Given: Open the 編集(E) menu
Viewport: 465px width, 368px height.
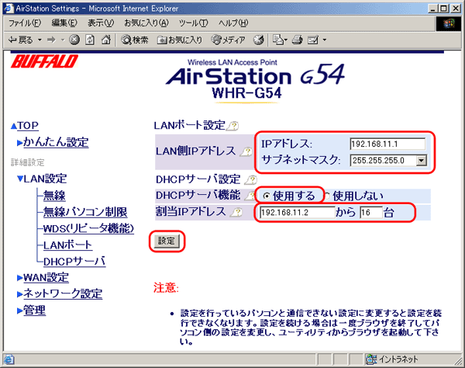Looking at the screenshot, I should point(64,23).
